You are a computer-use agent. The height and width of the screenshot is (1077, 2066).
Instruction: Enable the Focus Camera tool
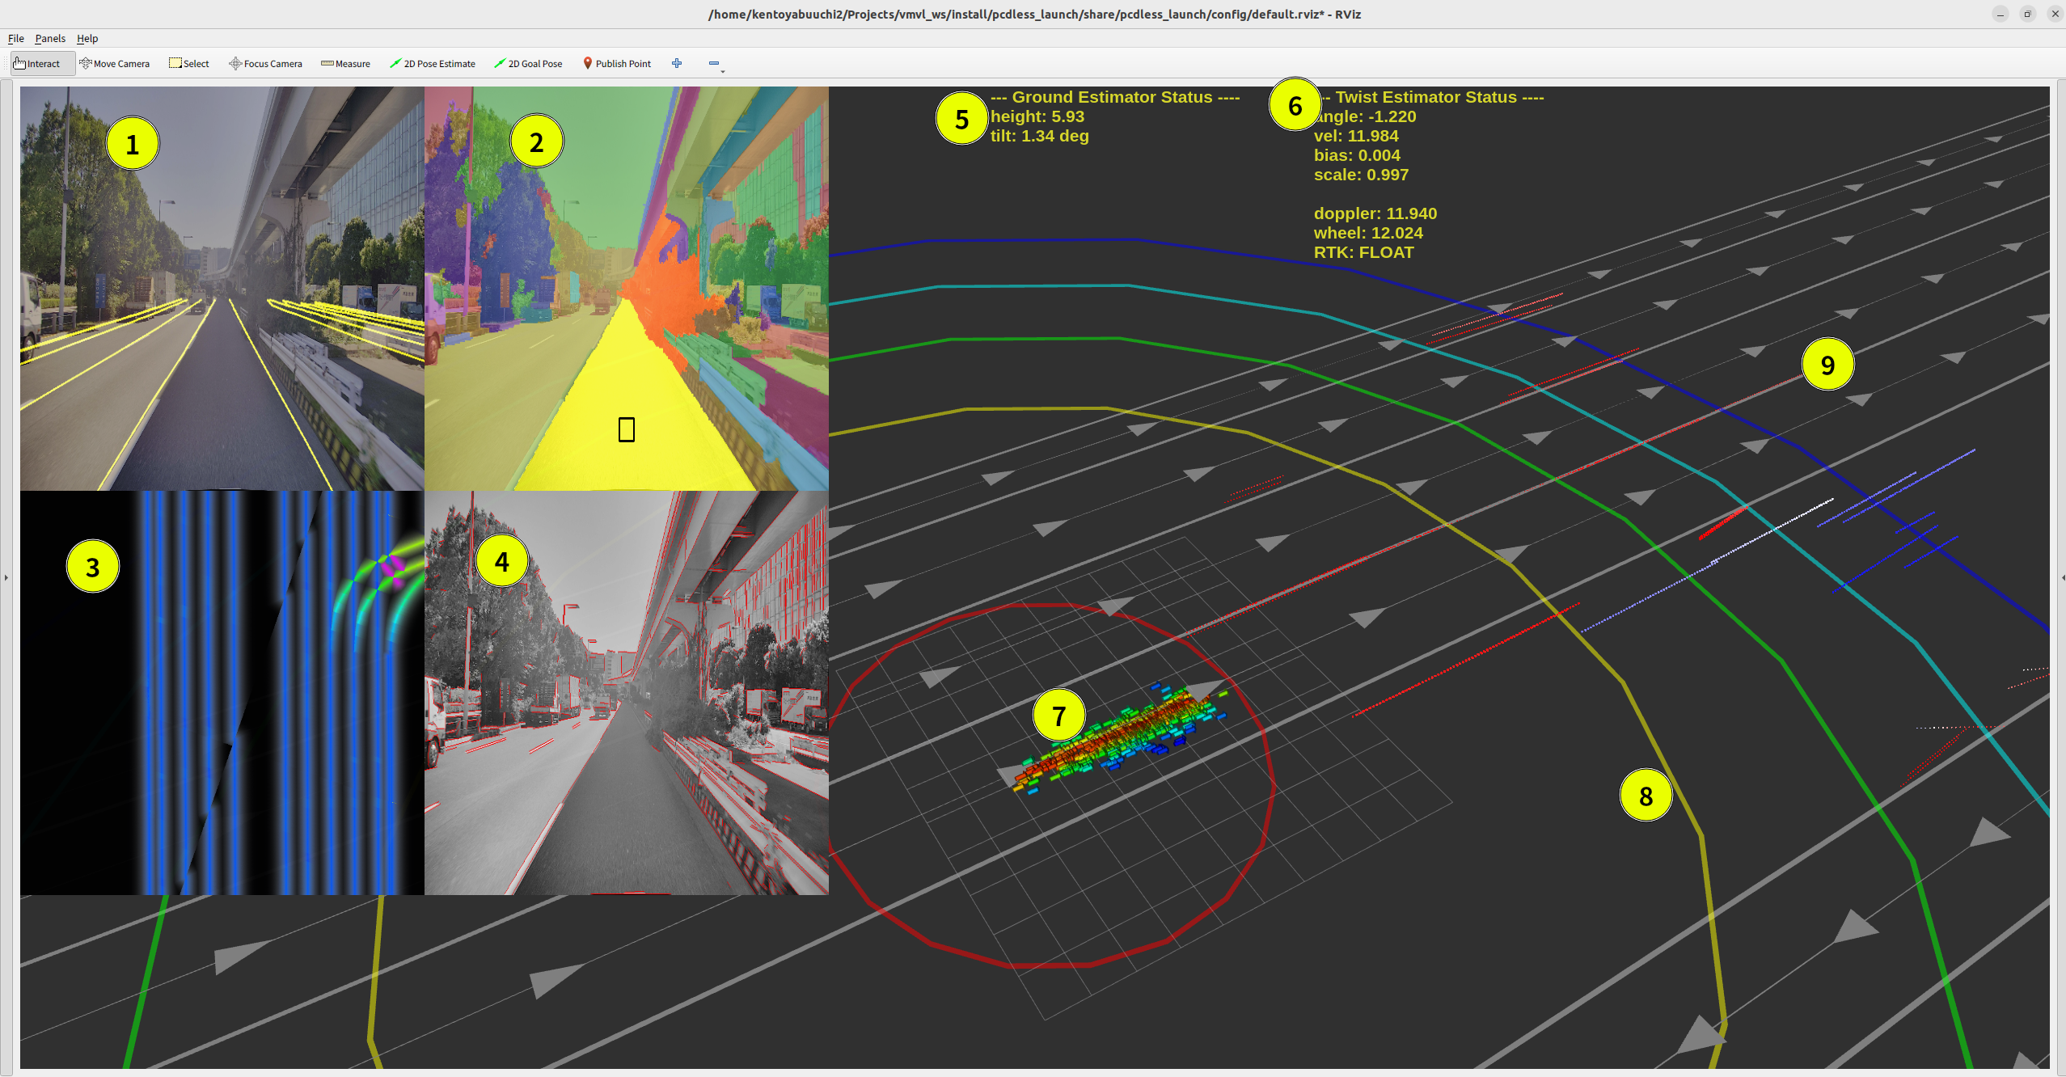266,64
